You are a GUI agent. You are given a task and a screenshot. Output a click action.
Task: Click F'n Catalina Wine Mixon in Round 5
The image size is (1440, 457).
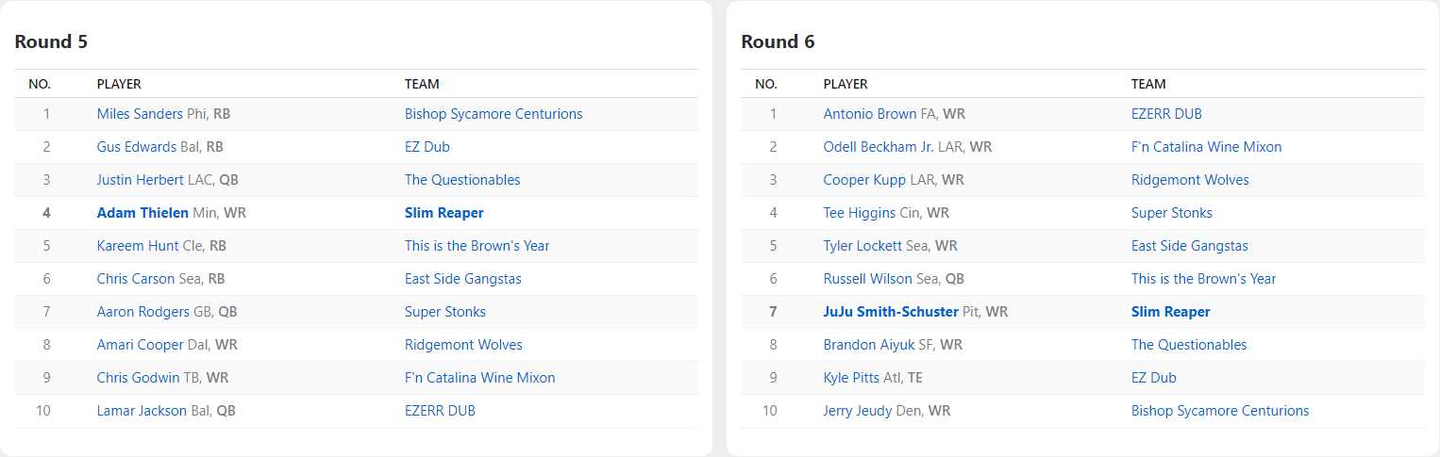tap(479, 378)
